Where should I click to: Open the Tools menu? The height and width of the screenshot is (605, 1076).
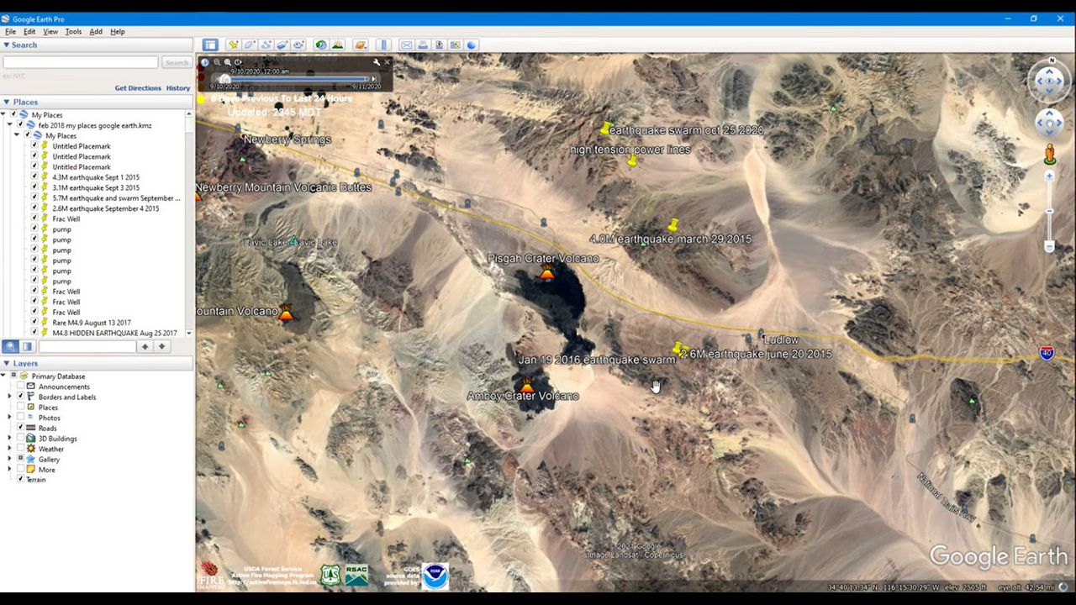point(74,31)
